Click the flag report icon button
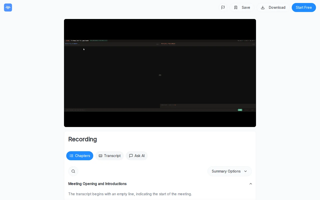 [223, 7]
